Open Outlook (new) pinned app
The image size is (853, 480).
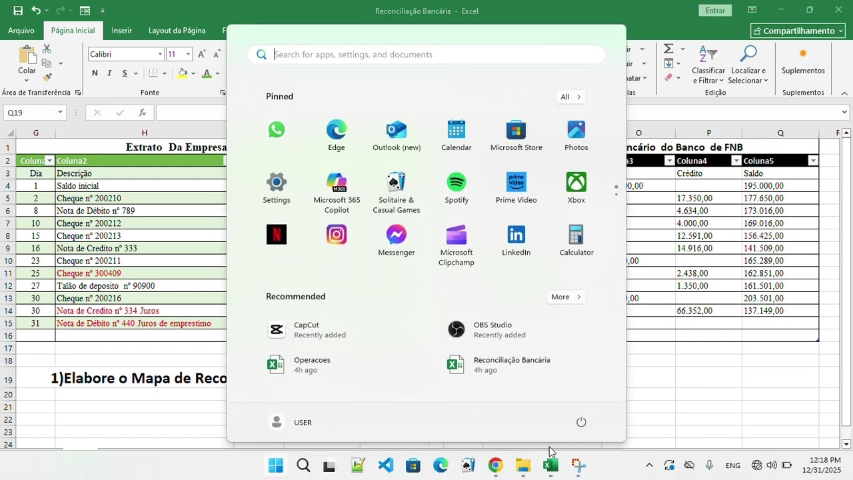tap(397, 135)
